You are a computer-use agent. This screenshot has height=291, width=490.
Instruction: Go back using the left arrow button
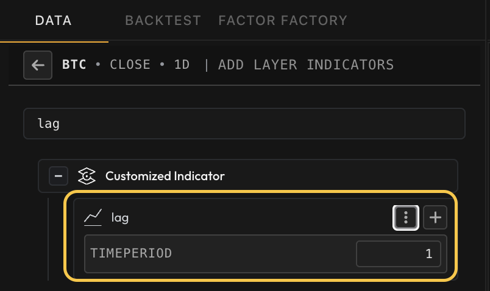(38, 65)
